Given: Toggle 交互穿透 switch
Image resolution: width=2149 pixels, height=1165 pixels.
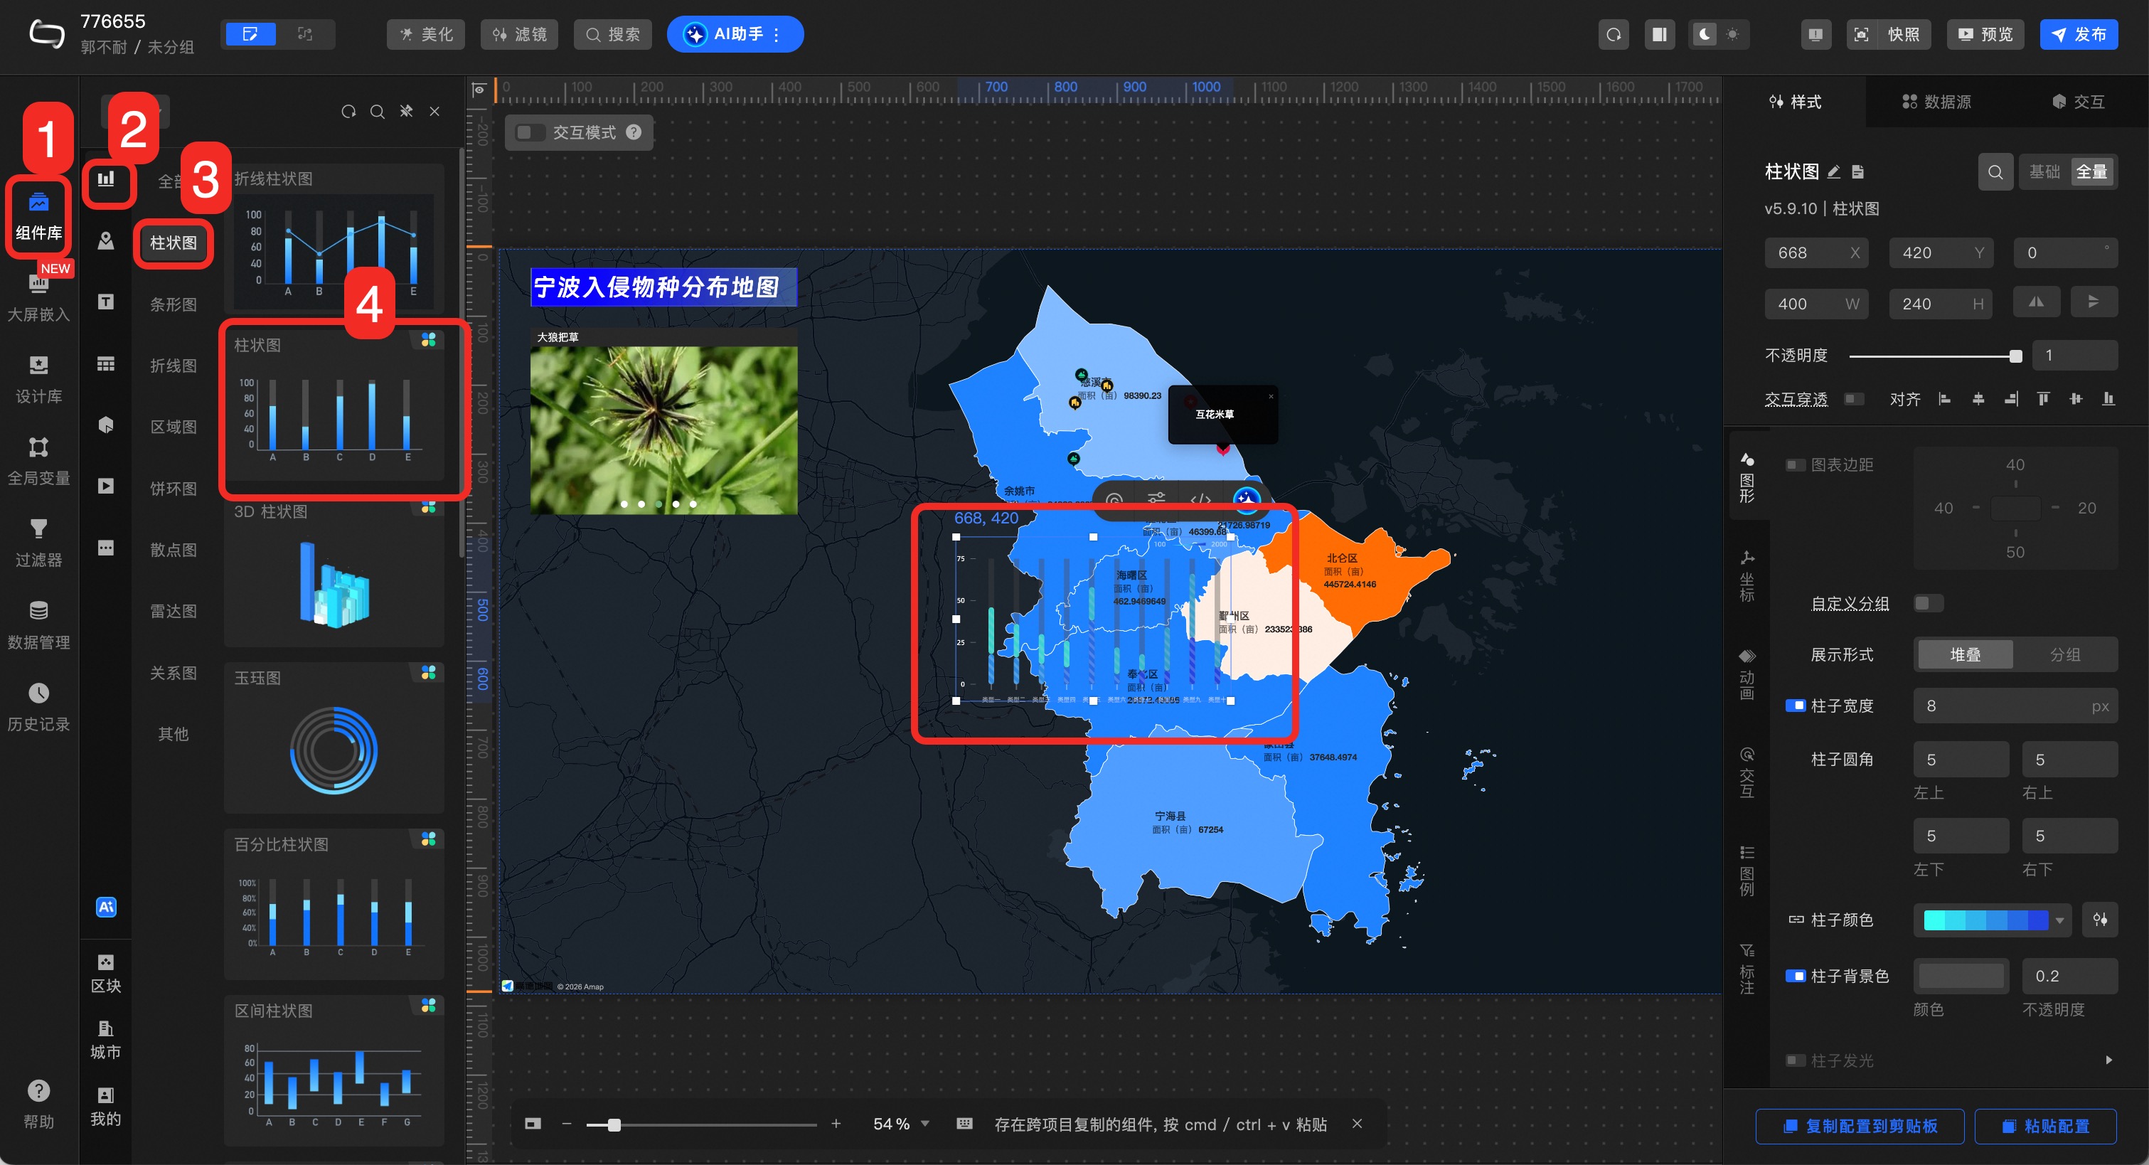Looking at the screenshot, I should (x=1853, y=399).
